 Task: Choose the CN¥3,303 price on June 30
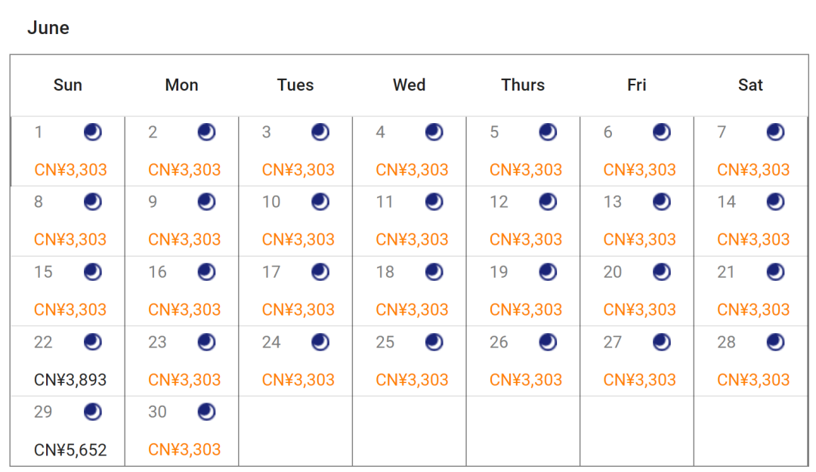(184, 449)
